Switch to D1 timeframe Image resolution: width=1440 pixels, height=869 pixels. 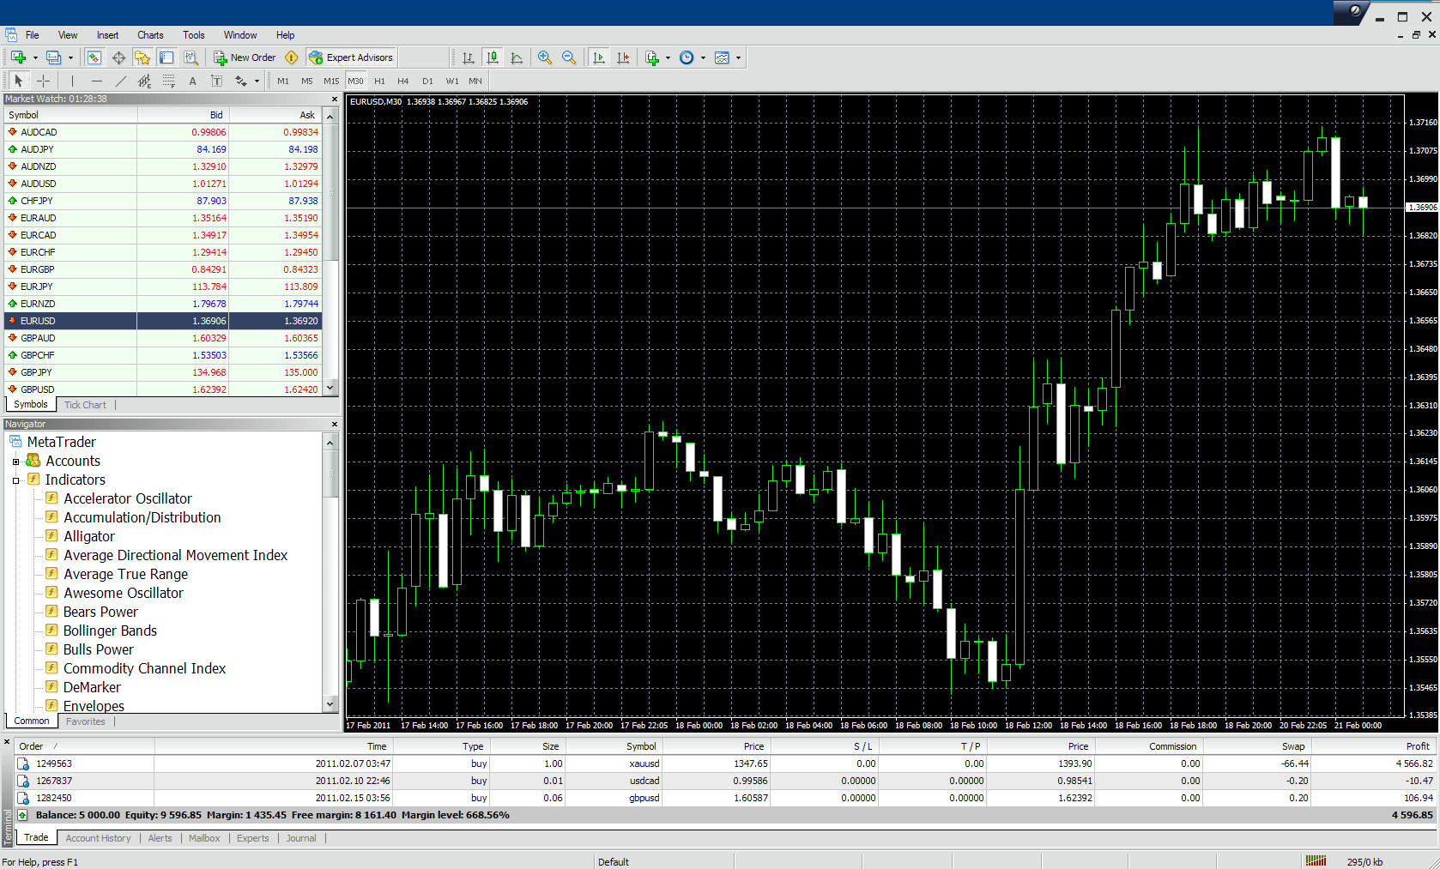pos(427,81)
